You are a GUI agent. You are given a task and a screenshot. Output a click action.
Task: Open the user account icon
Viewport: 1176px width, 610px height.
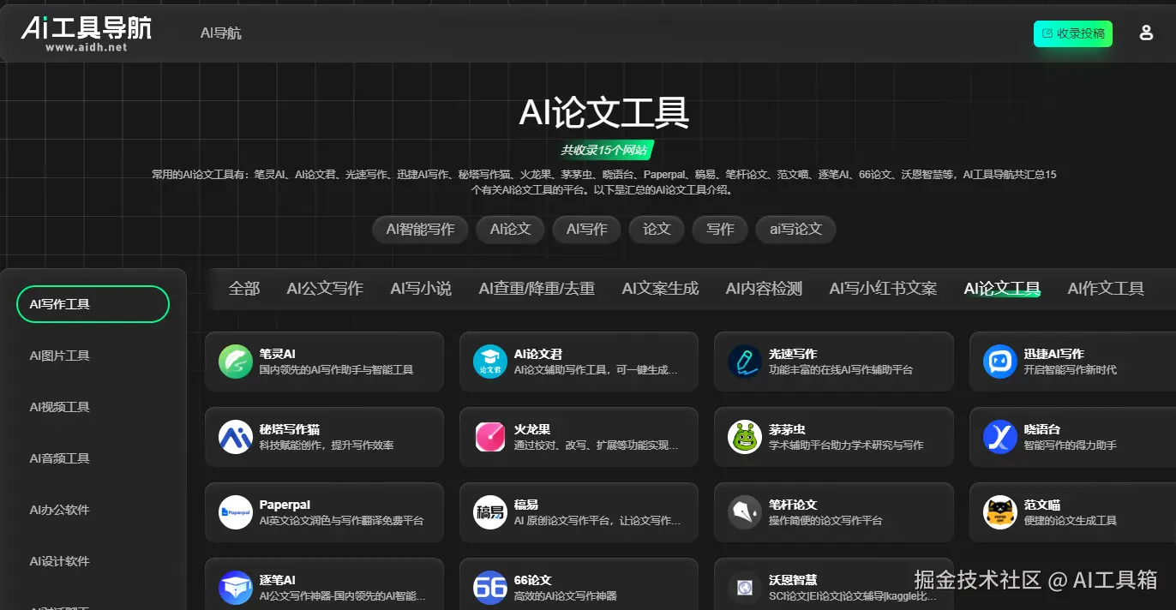coord(1146,33)
